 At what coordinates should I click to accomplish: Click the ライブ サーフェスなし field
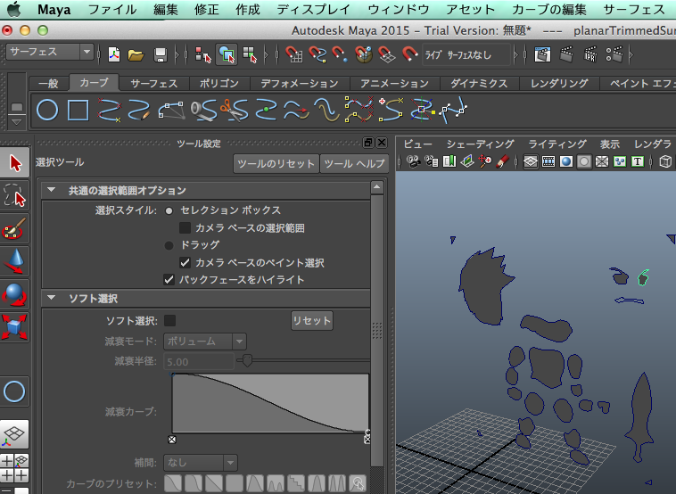[466, 54]
